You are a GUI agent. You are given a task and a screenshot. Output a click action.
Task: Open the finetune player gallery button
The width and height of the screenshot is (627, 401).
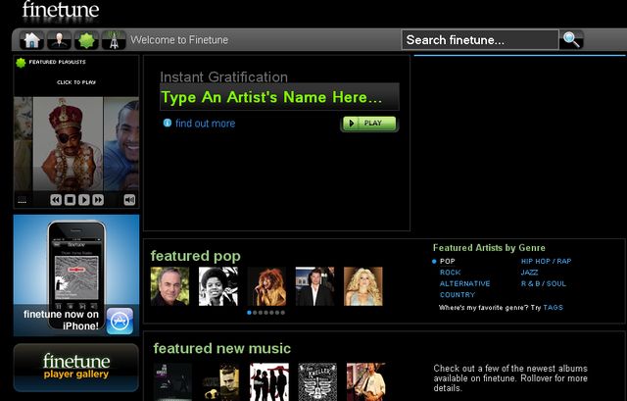[76, 368]
